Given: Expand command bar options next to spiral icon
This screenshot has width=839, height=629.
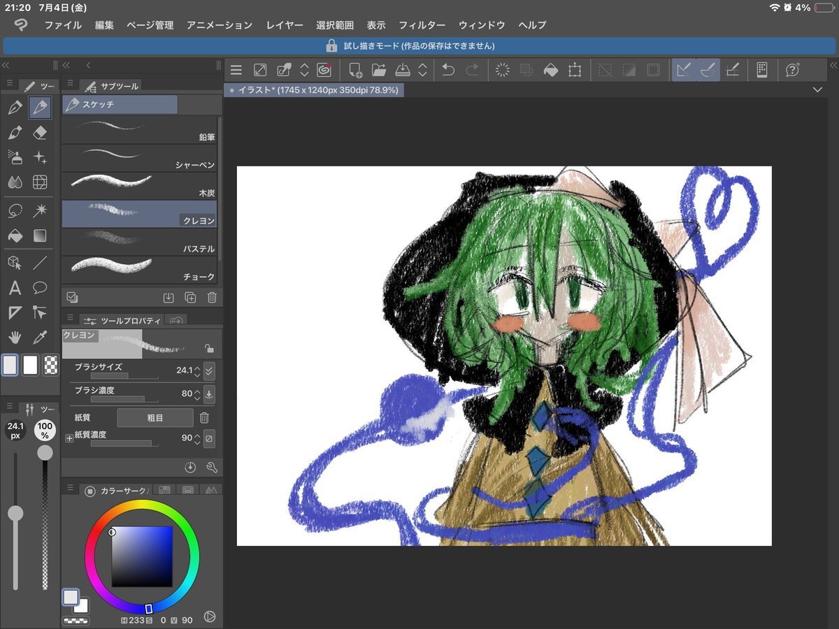Looking at the screenshot, I should click(x=304, y=70).
